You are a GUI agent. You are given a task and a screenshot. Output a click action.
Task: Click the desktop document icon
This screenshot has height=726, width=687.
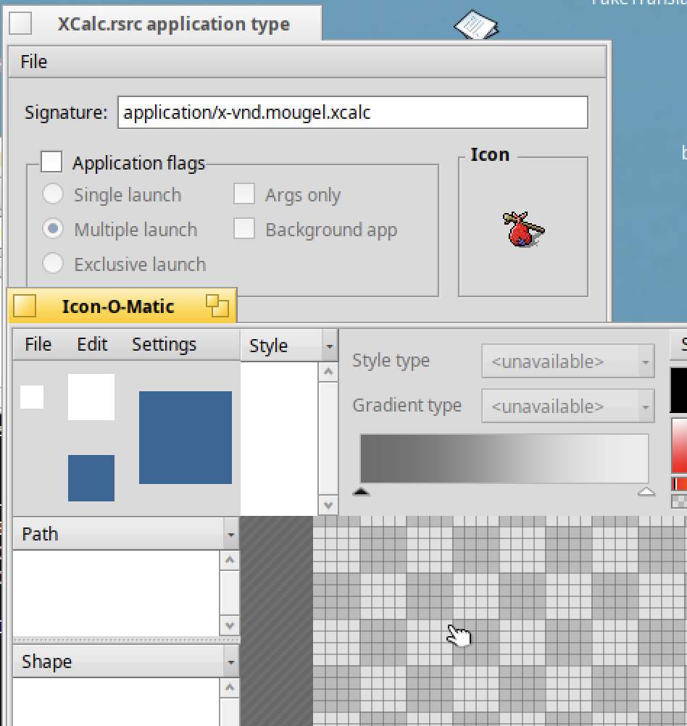point(476,26)
